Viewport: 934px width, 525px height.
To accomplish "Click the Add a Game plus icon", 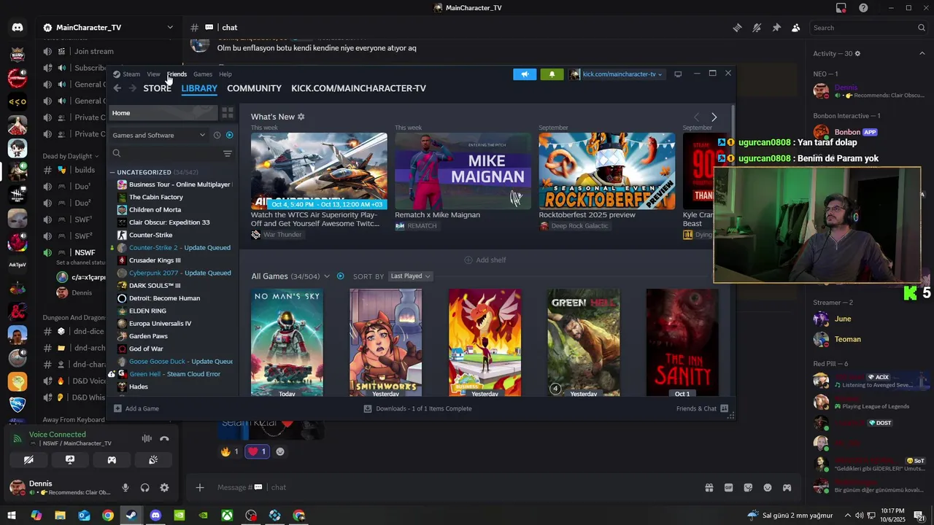I will point(117,409).
